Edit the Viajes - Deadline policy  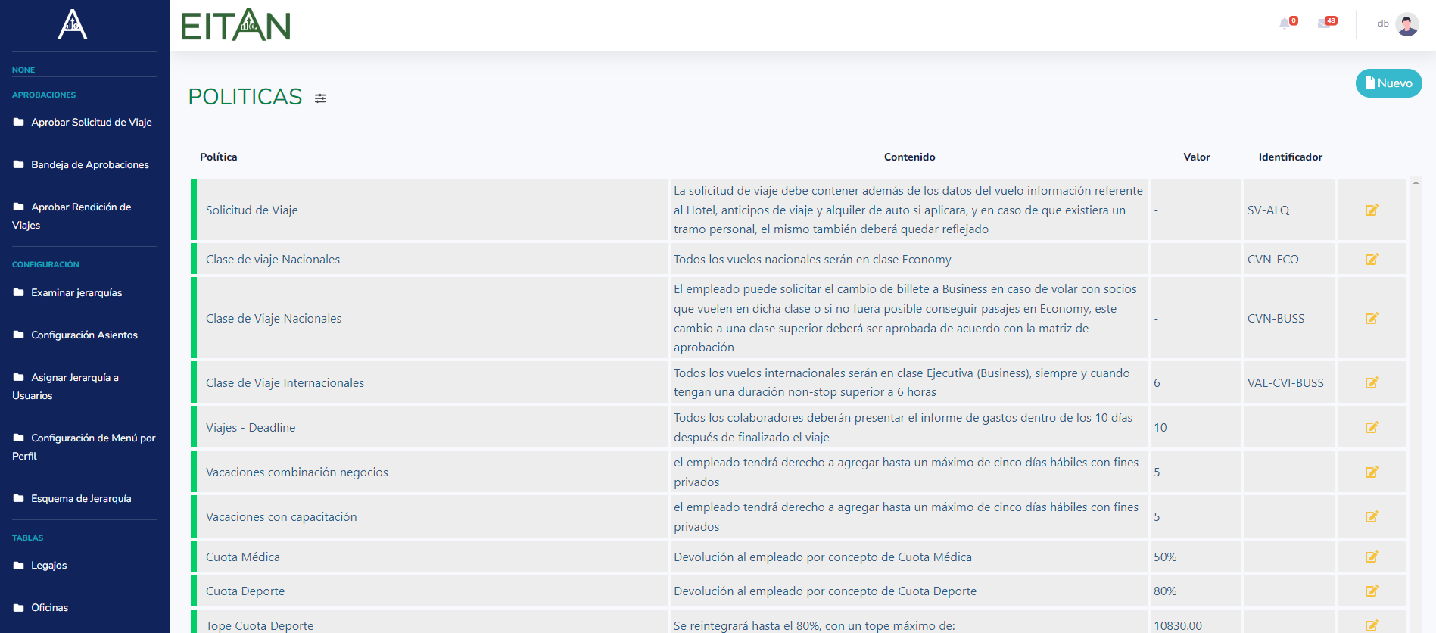(x=1372, y=428)
